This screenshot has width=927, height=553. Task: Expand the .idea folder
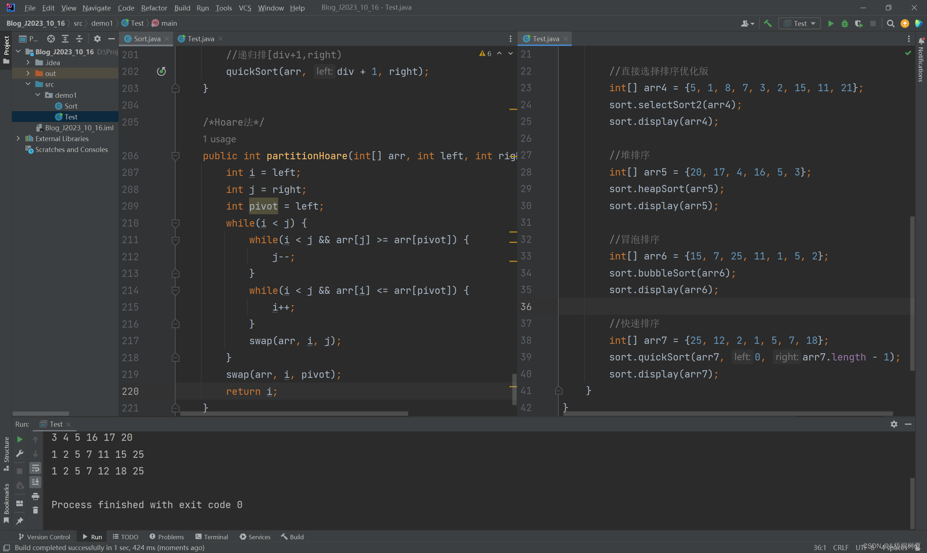[x=28, y=62]
